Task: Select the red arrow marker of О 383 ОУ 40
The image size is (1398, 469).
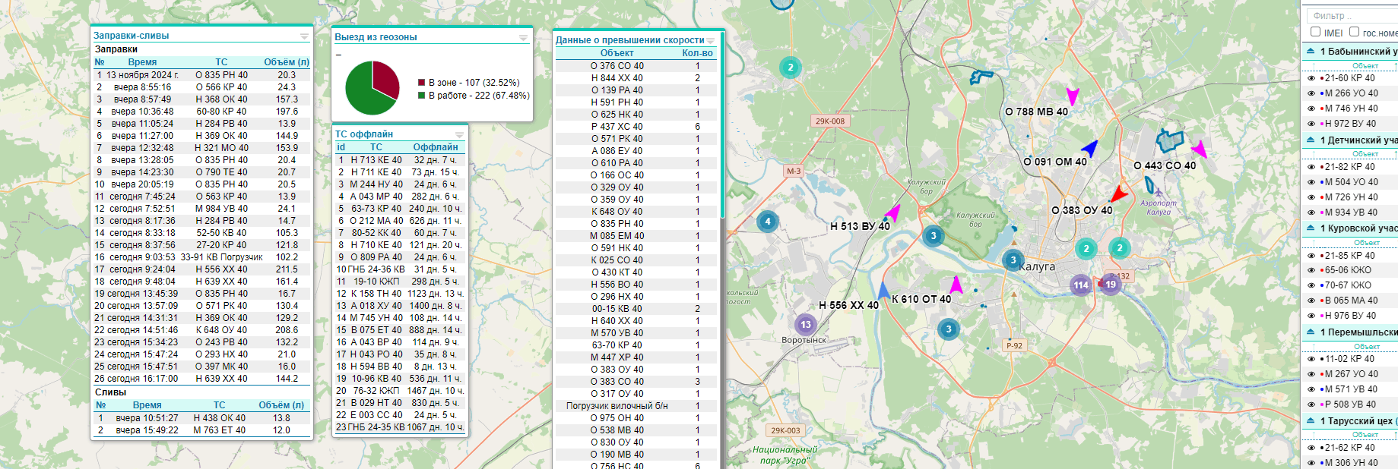Action: pos(1118,193)
